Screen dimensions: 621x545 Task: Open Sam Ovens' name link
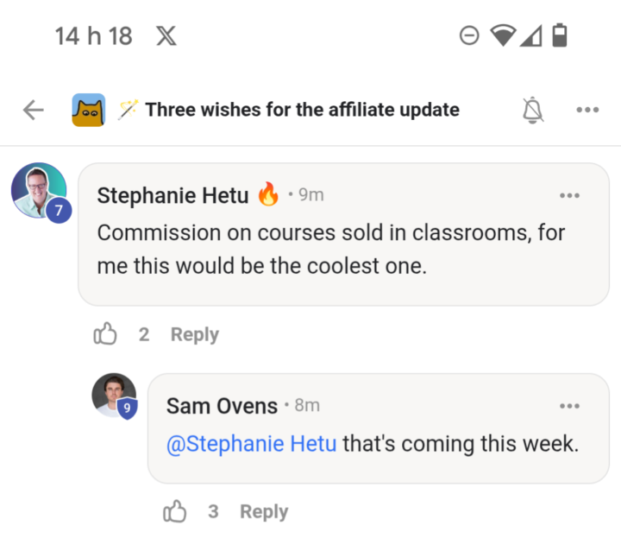tap(222, 405)
